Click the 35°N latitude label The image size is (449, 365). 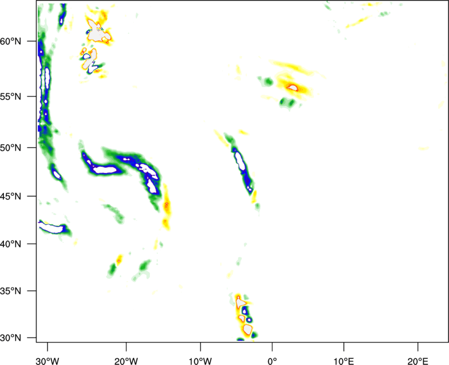click(x=11, y=291)
